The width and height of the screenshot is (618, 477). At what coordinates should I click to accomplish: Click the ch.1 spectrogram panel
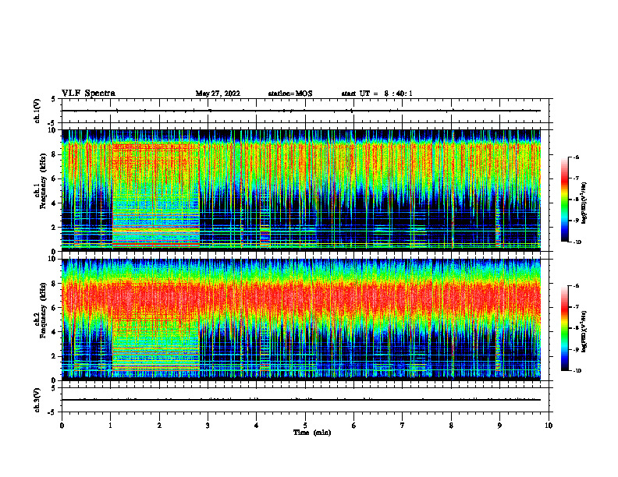301,190
